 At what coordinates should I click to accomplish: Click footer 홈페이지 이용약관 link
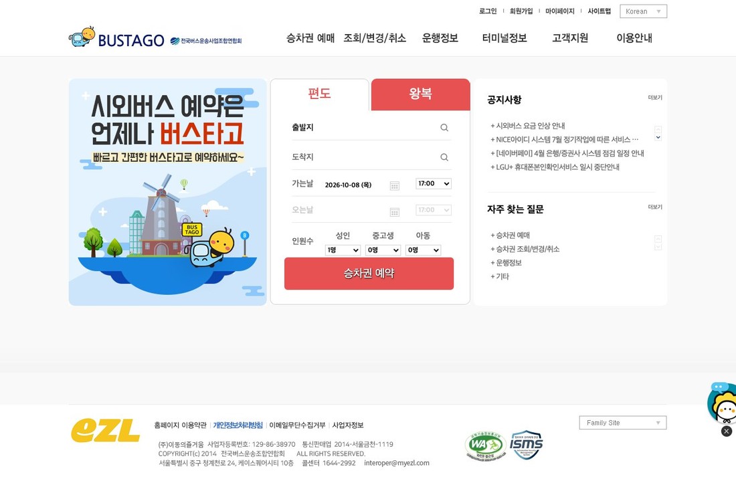[180, 425]
